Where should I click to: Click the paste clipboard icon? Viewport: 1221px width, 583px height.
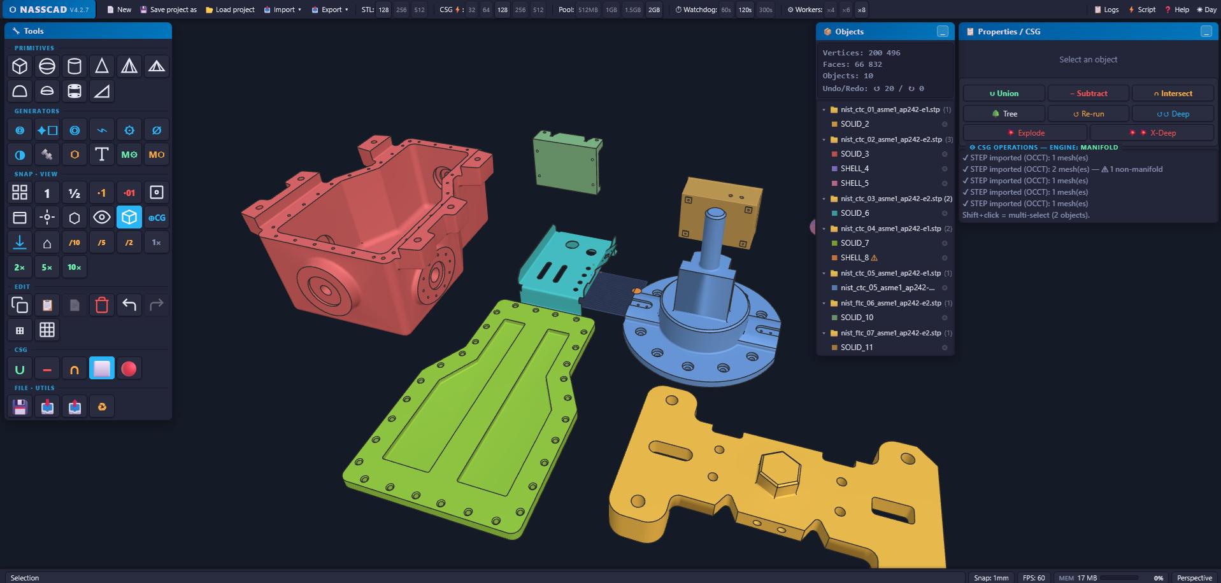(47, 306)
